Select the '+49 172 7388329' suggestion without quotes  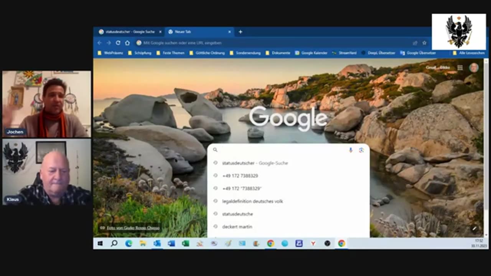tap(288, 176)
